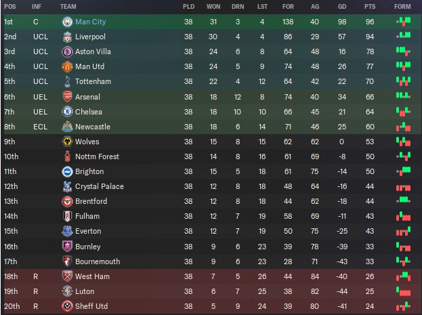Sort by the WON column header
Screen dimensions: 422x315
213,6
